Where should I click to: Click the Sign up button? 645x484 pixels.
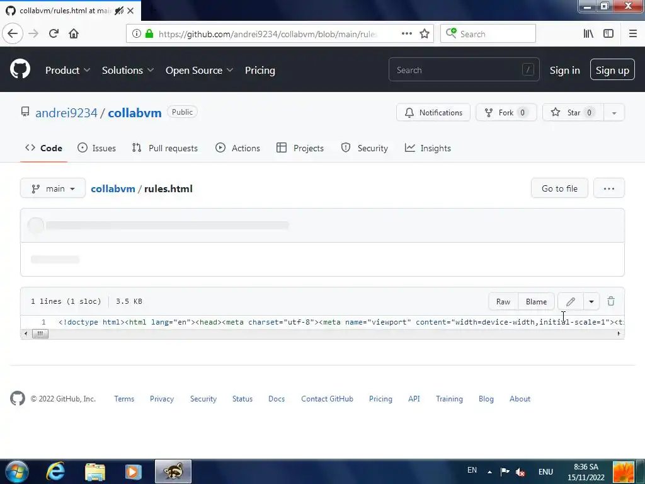click(612, 69)
